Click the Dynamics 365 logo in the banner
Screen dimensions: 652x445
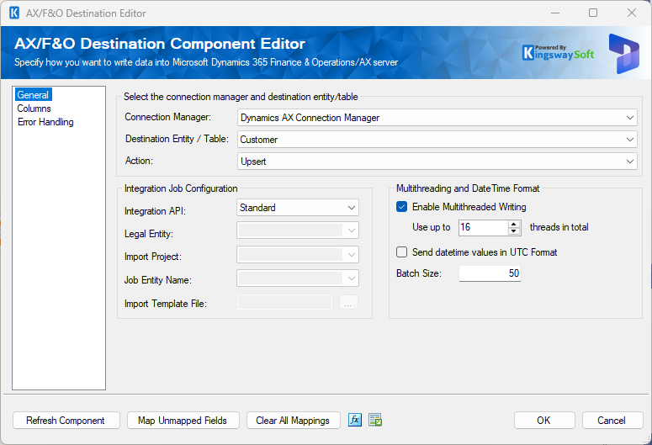[624, 54]
